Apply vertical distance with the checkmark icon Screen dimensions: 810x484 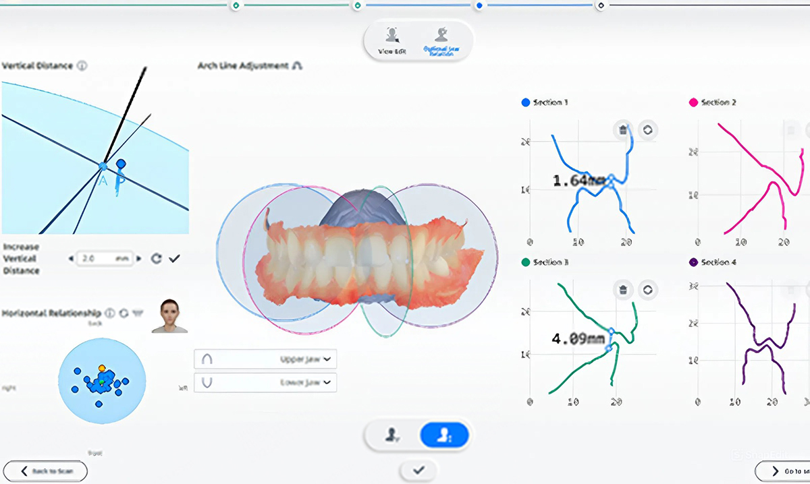click(174, 259)
